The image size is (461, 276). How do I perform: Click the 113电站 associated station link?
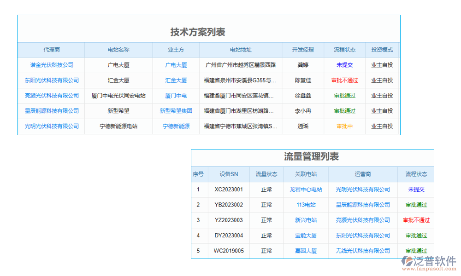point(306,205)
